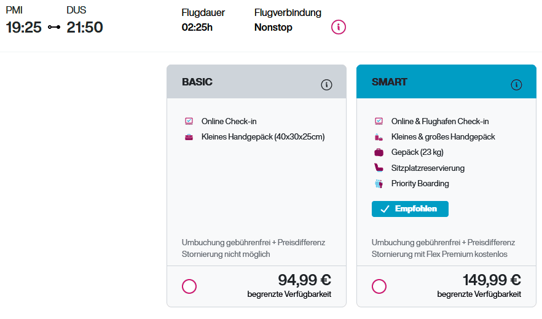The width and height of the screenshot is (542, 319).
Task: Click the small hand luggage briefcase icon
Action: (x=189, y=136)
